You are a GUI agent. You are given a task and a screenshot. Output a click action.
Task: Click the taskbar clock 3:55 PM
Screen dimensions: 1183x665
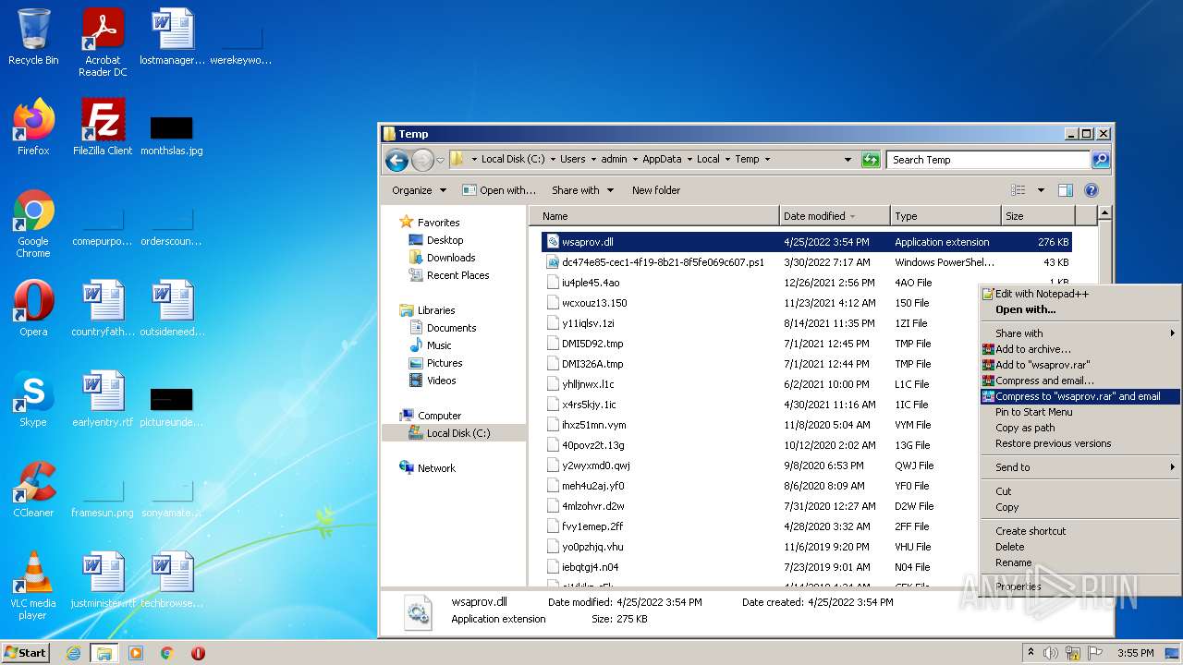click(1135, 653)
